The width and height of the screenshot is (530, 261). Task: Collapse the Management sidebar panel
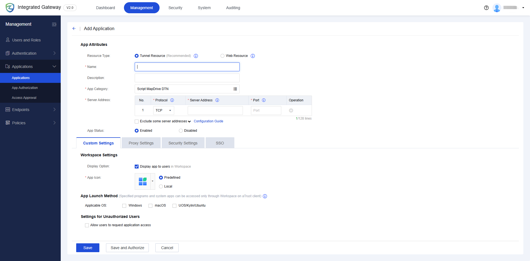[x=54, y=24]
